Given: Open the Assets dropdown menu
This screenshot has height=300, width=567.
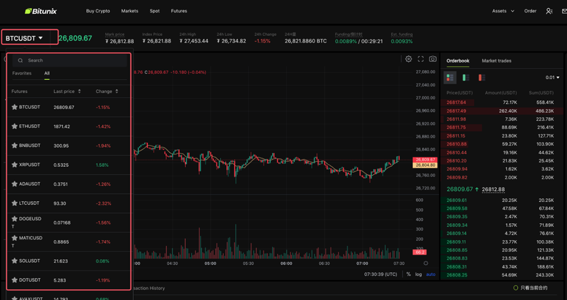Looking at the screenshot, I should click(503, 11).
